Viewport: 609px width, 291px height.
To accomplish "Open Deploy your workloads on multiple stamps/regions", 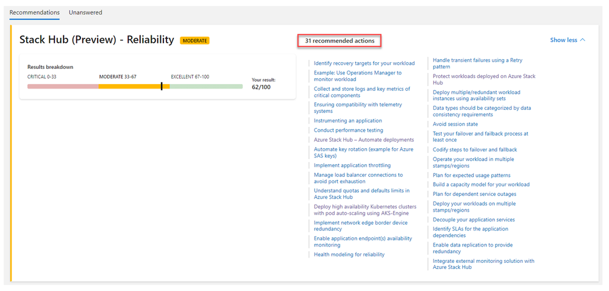I will [474, 207].
